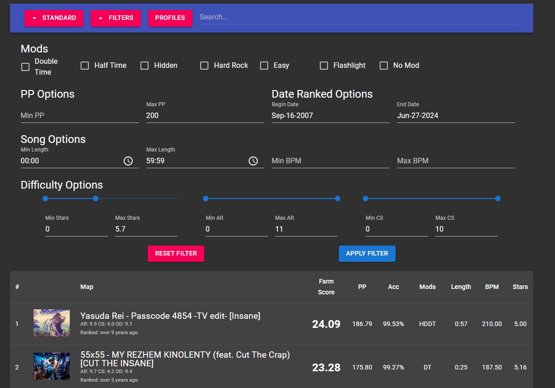Screen dimensions: 555x388
Task: Select the Max BPM input
Action: pos(456,161)
